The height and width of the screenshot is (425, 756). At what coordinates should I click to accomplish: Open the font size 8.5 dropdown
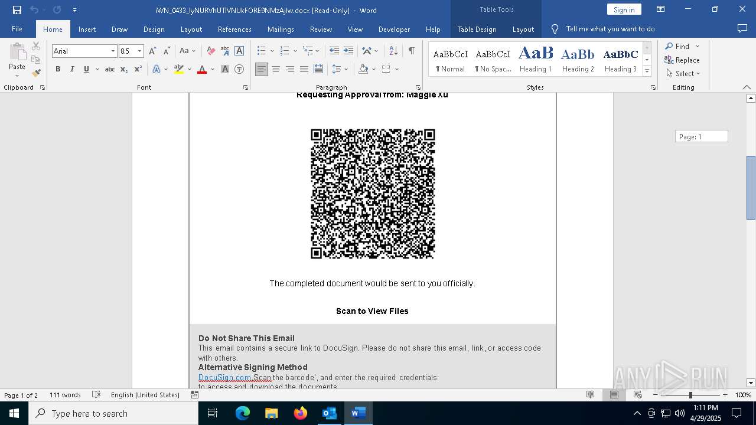(x=140, y=51)
